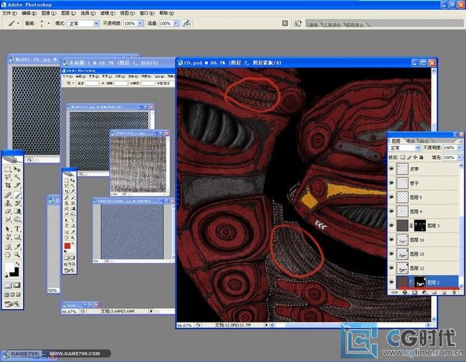The width and height of the screenshot is (466, 362).
Task: Hide the 皮带 layer with eye icon
Action: click(x=391, y=169)
